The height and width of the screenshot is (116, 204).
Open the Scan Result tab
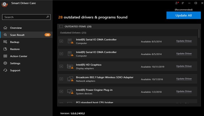17,35
